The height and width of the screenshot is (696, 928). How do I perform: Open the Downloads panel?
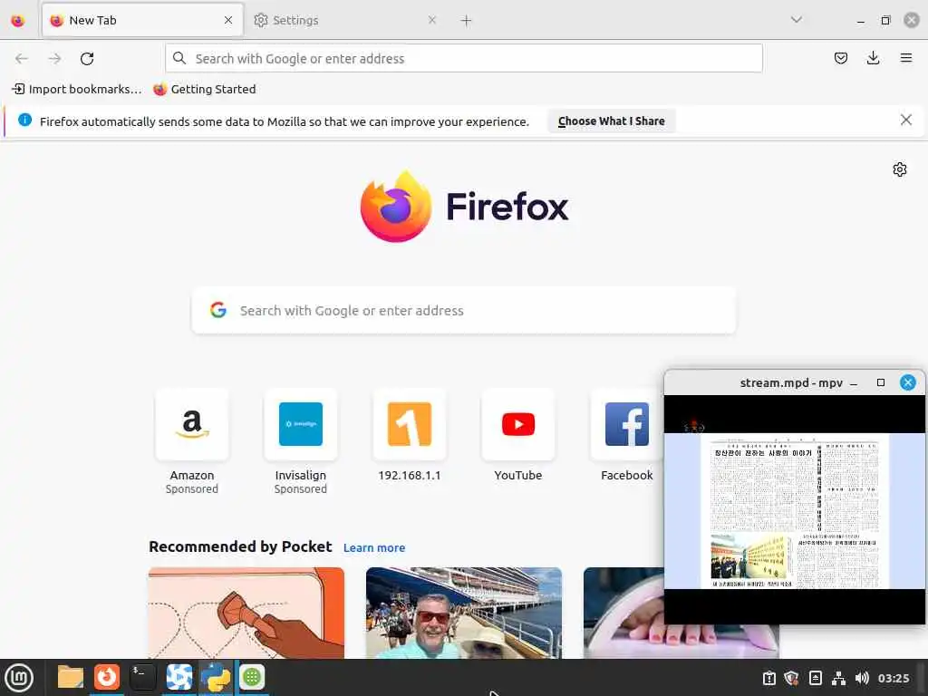[x=873, y=58]
